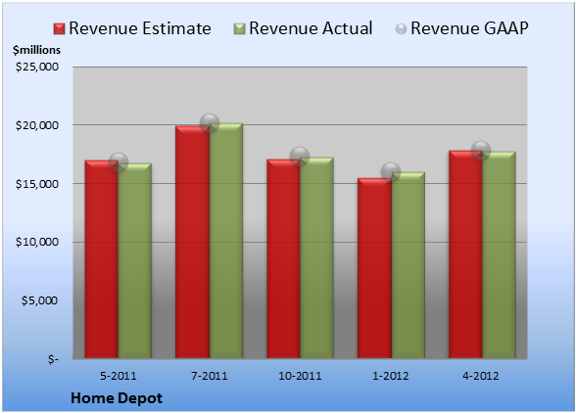Image resolution: width=576 pixels, height=413 pixels.
Task: Select the green actual bar for 1-2012
Action: point(408,265)
